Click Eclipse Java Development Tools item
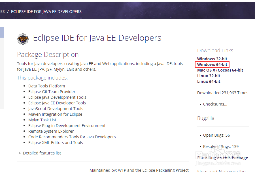The image size is (255, 172). pyautogui.click(x=57, y=97)
